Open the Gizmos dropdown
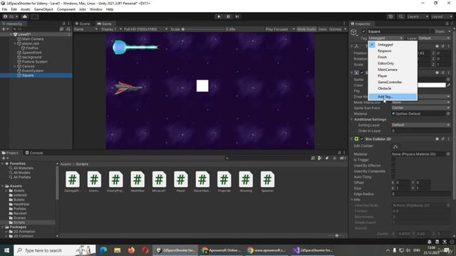456x256 pixels. point(338,29)
